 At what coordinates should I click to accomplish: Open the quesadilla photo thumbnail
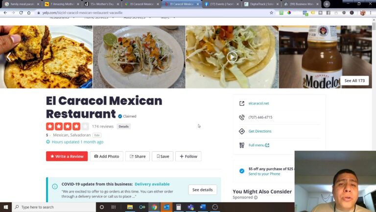[46, 57]
